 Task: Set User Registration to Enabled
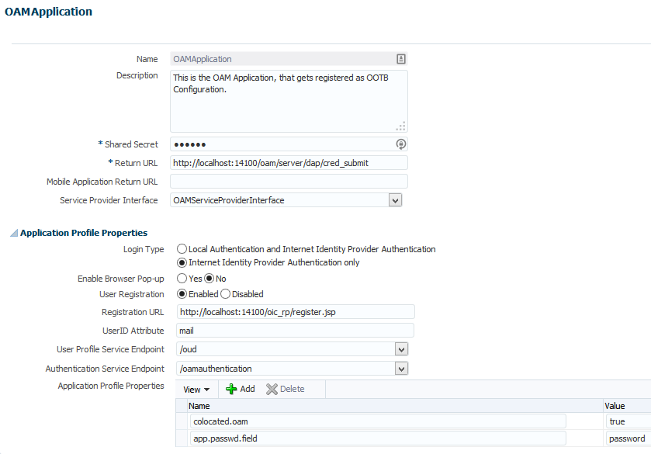pyautogui.click(x=181, y=293)
